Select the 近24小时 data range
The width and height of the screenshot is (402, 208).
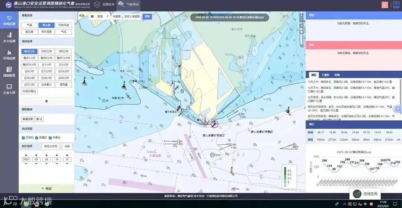click(x=64, y=71)
